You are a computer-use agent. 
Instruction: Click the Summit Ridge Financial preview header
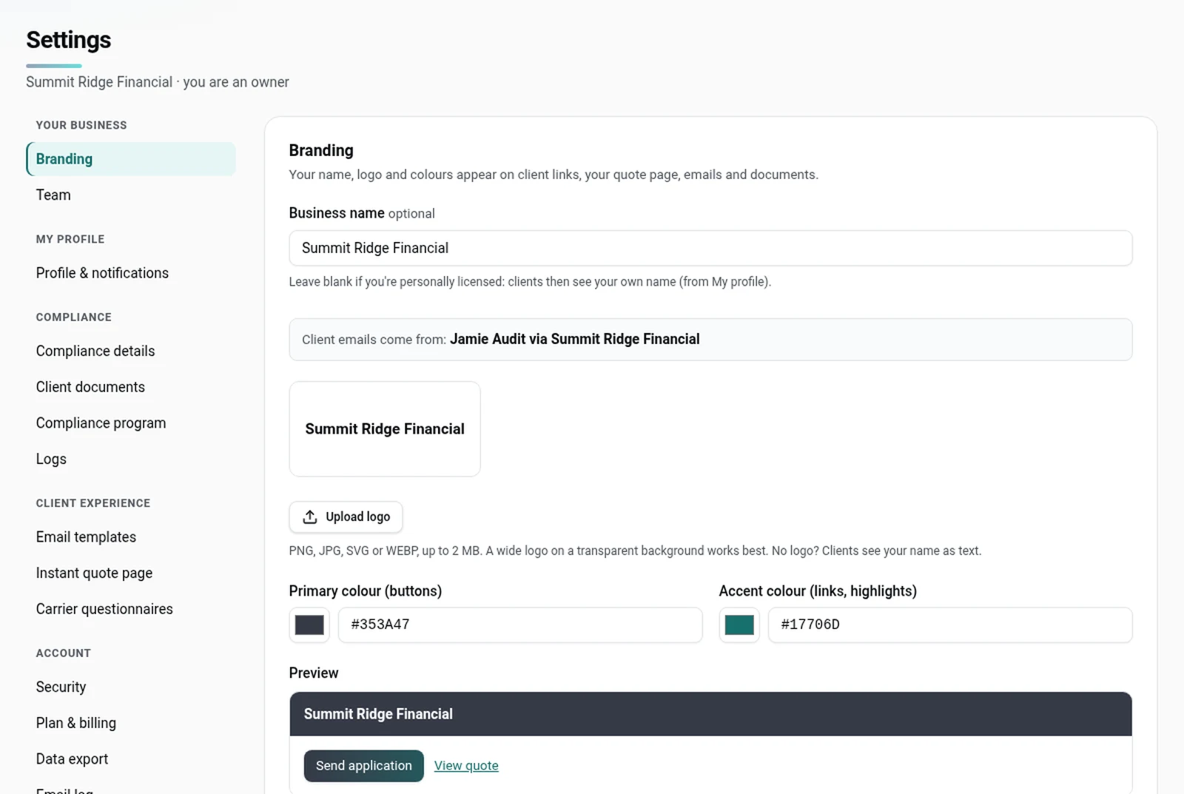tap(710, 714)
